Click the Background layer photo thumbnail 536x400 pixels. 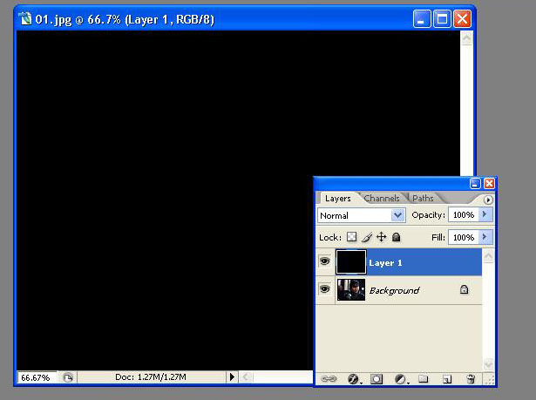coord(351,289)
